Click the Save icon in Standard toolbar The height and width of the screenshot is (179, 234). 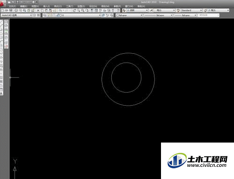11,10
